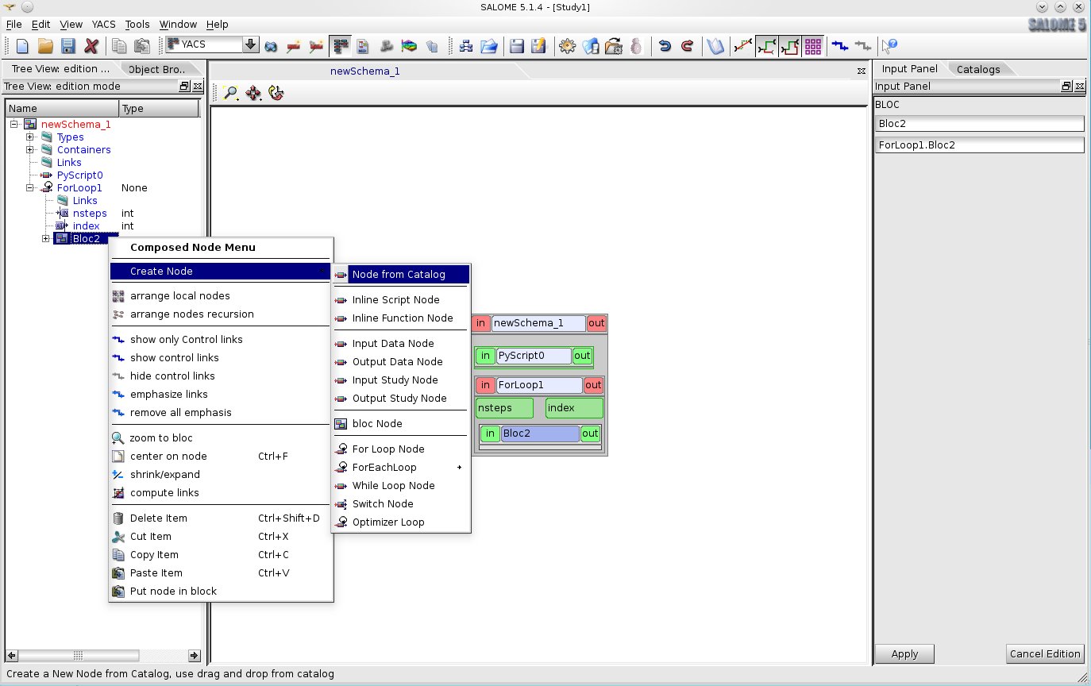This screenshot has height=686, width=1091.
Task: Select PyScript0 in the tree
Action: click(79, 175)
